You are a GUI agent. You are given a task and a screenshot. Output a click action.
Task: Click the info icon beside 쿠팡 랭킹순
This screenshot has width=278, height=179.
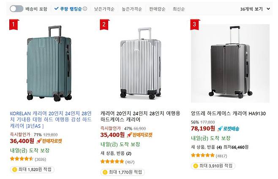pos(85,8)
